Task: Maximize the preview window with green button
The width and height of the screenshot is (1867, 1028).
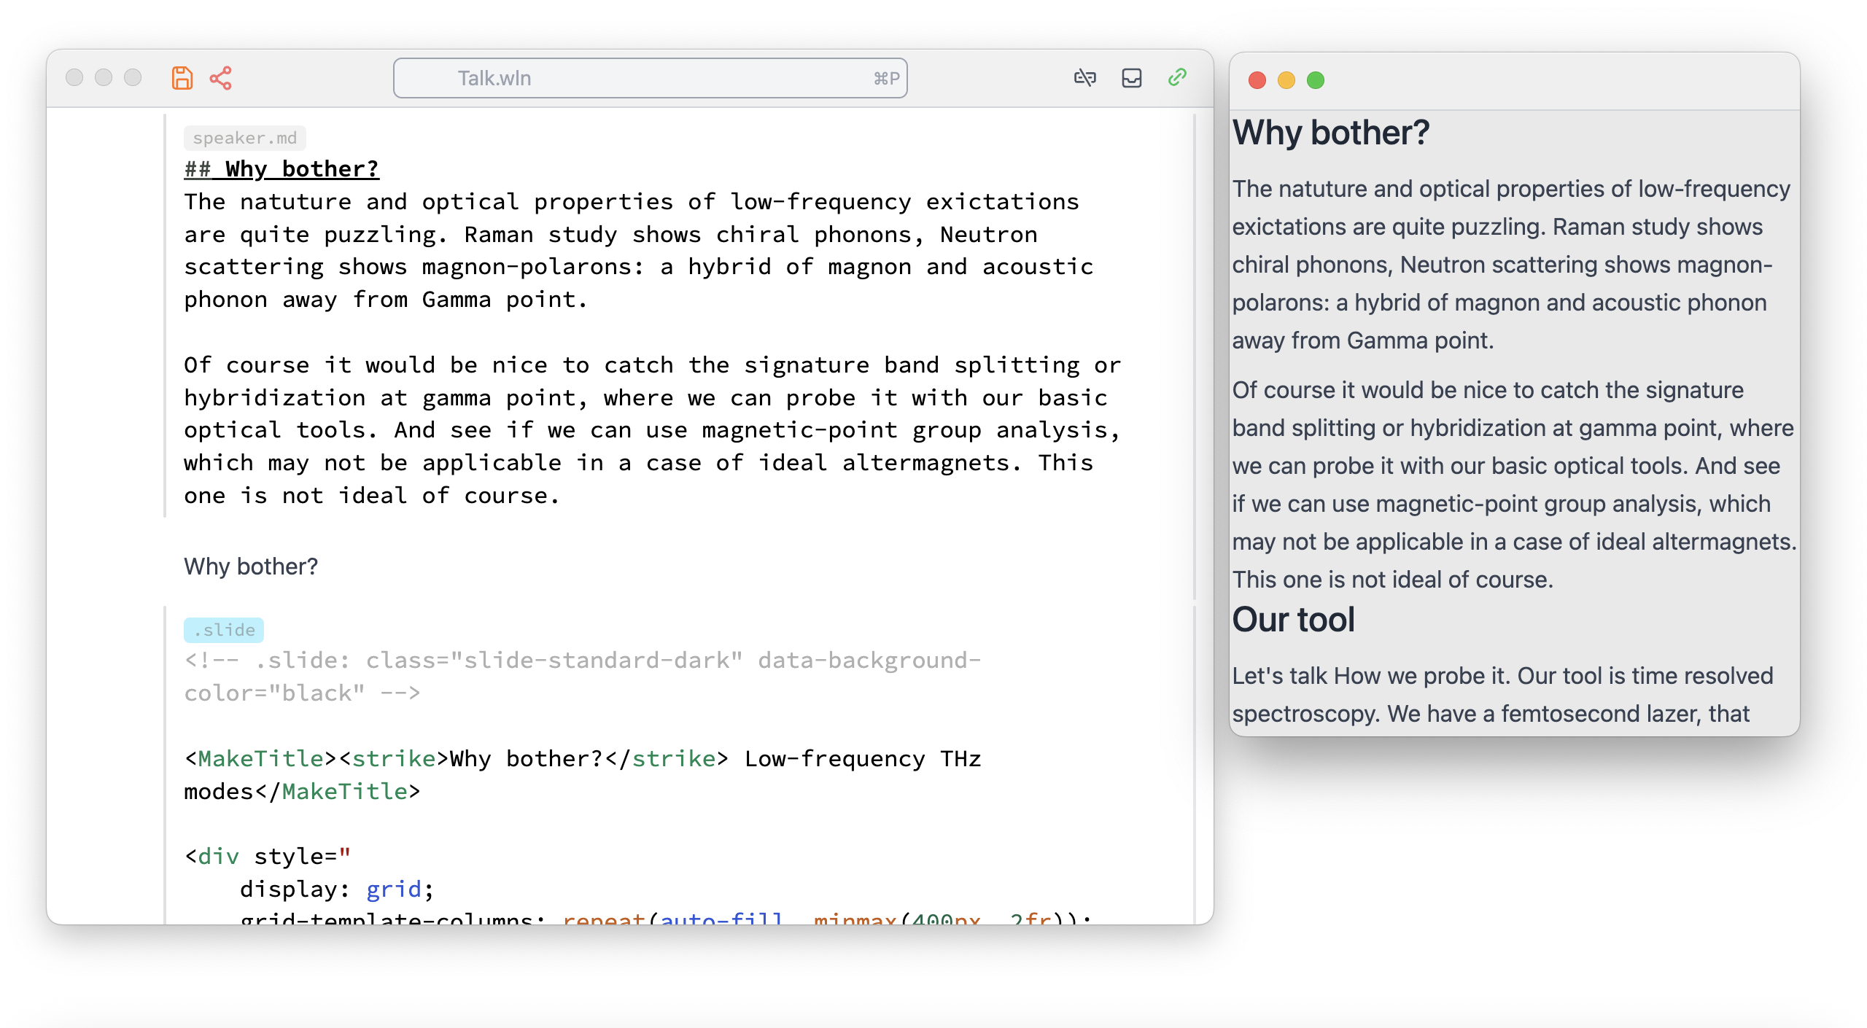Action: tap(1315, 80)
